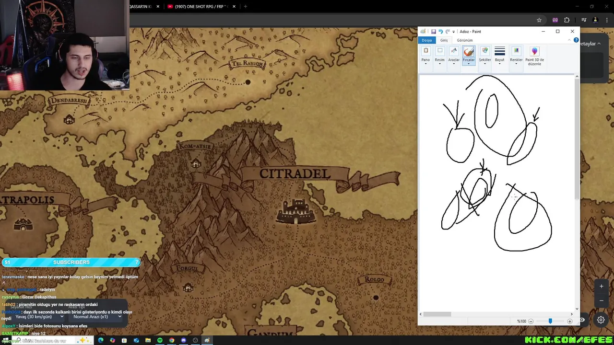Bookmark this page with the star icon

[x=539, y=20]
